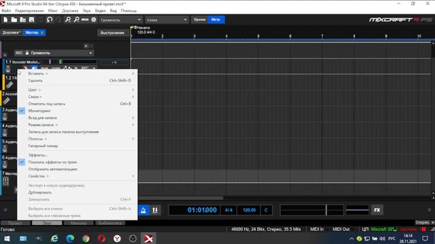The height and width of the screenshot is (244, 435).
Task: Expand the Вход для записи submenu
Action: (77, 118)
